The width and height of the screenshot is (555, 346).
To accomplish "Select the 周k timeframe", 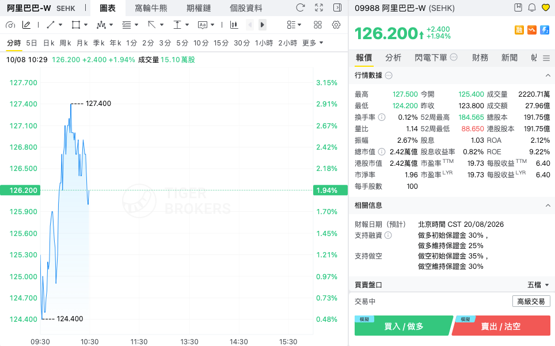I will coord(66,43).
